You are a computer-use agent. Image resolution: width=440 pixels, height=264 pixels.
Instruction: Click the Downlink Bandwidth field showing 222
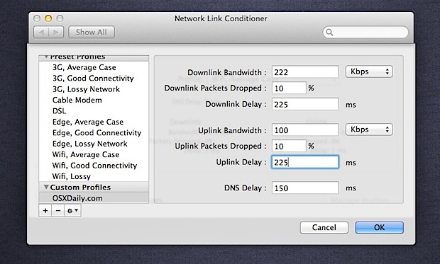pyautogui.click(x=305, y=72)
